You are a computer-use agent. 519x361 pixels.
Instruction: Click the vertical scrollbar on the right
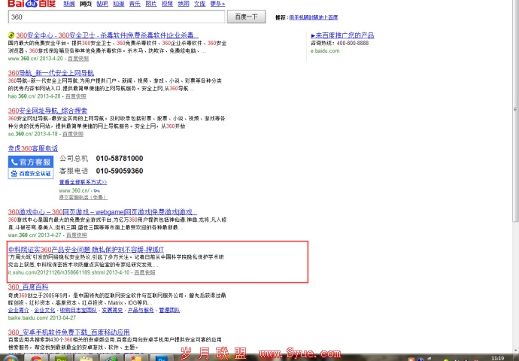coord(515,109)
